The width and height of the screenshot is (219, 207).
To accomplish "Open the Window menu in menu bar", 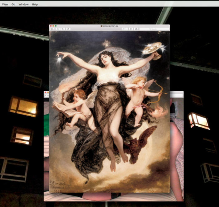I will point(23,4).
